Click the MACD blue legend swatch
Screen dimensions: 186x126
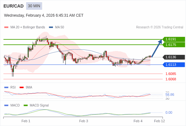click(x=6, y=106)
